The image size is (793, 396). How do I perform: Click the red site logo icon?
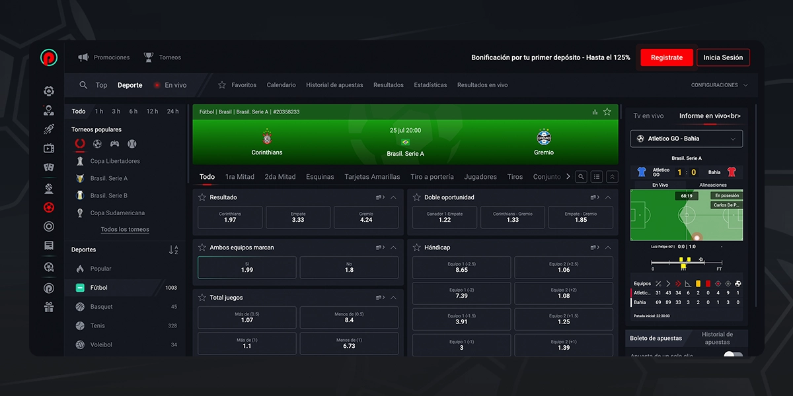[49, 57]
